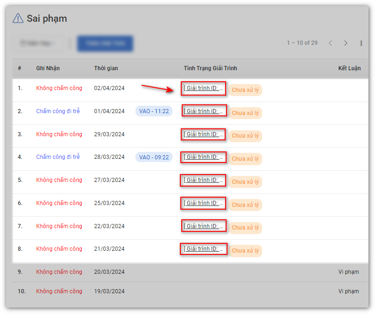Open Giải trình ID link for 01/04/2024

204,111
